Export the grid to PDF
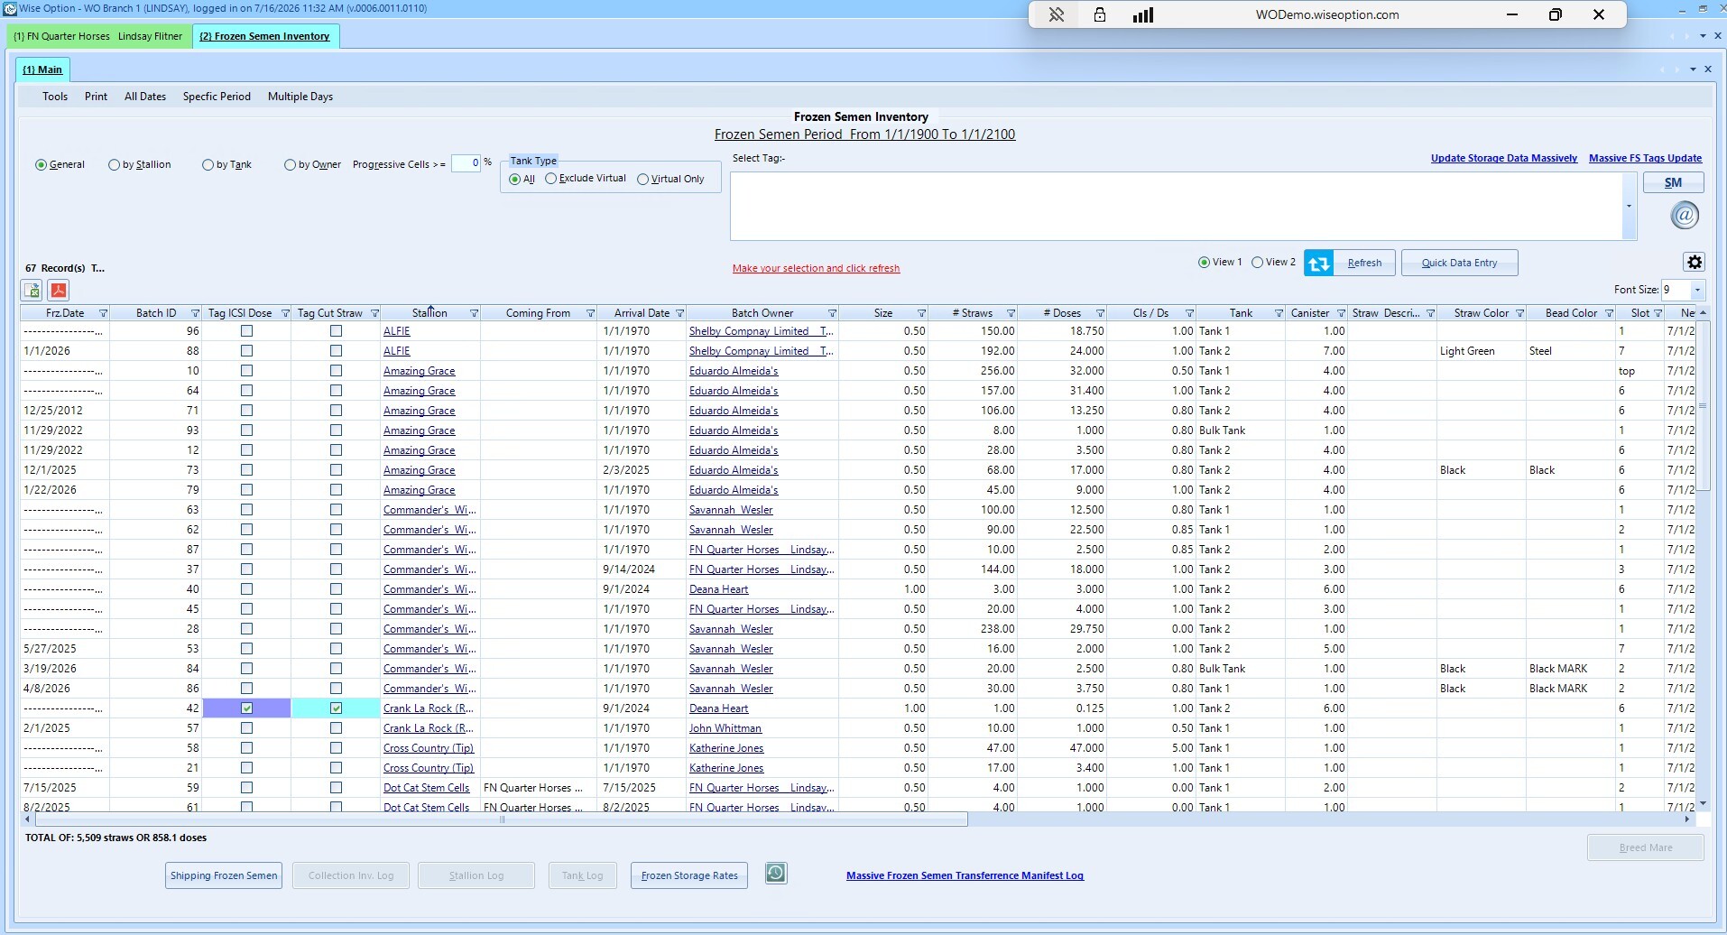Viewport: 1727px width, 935px height. [59, 290]
